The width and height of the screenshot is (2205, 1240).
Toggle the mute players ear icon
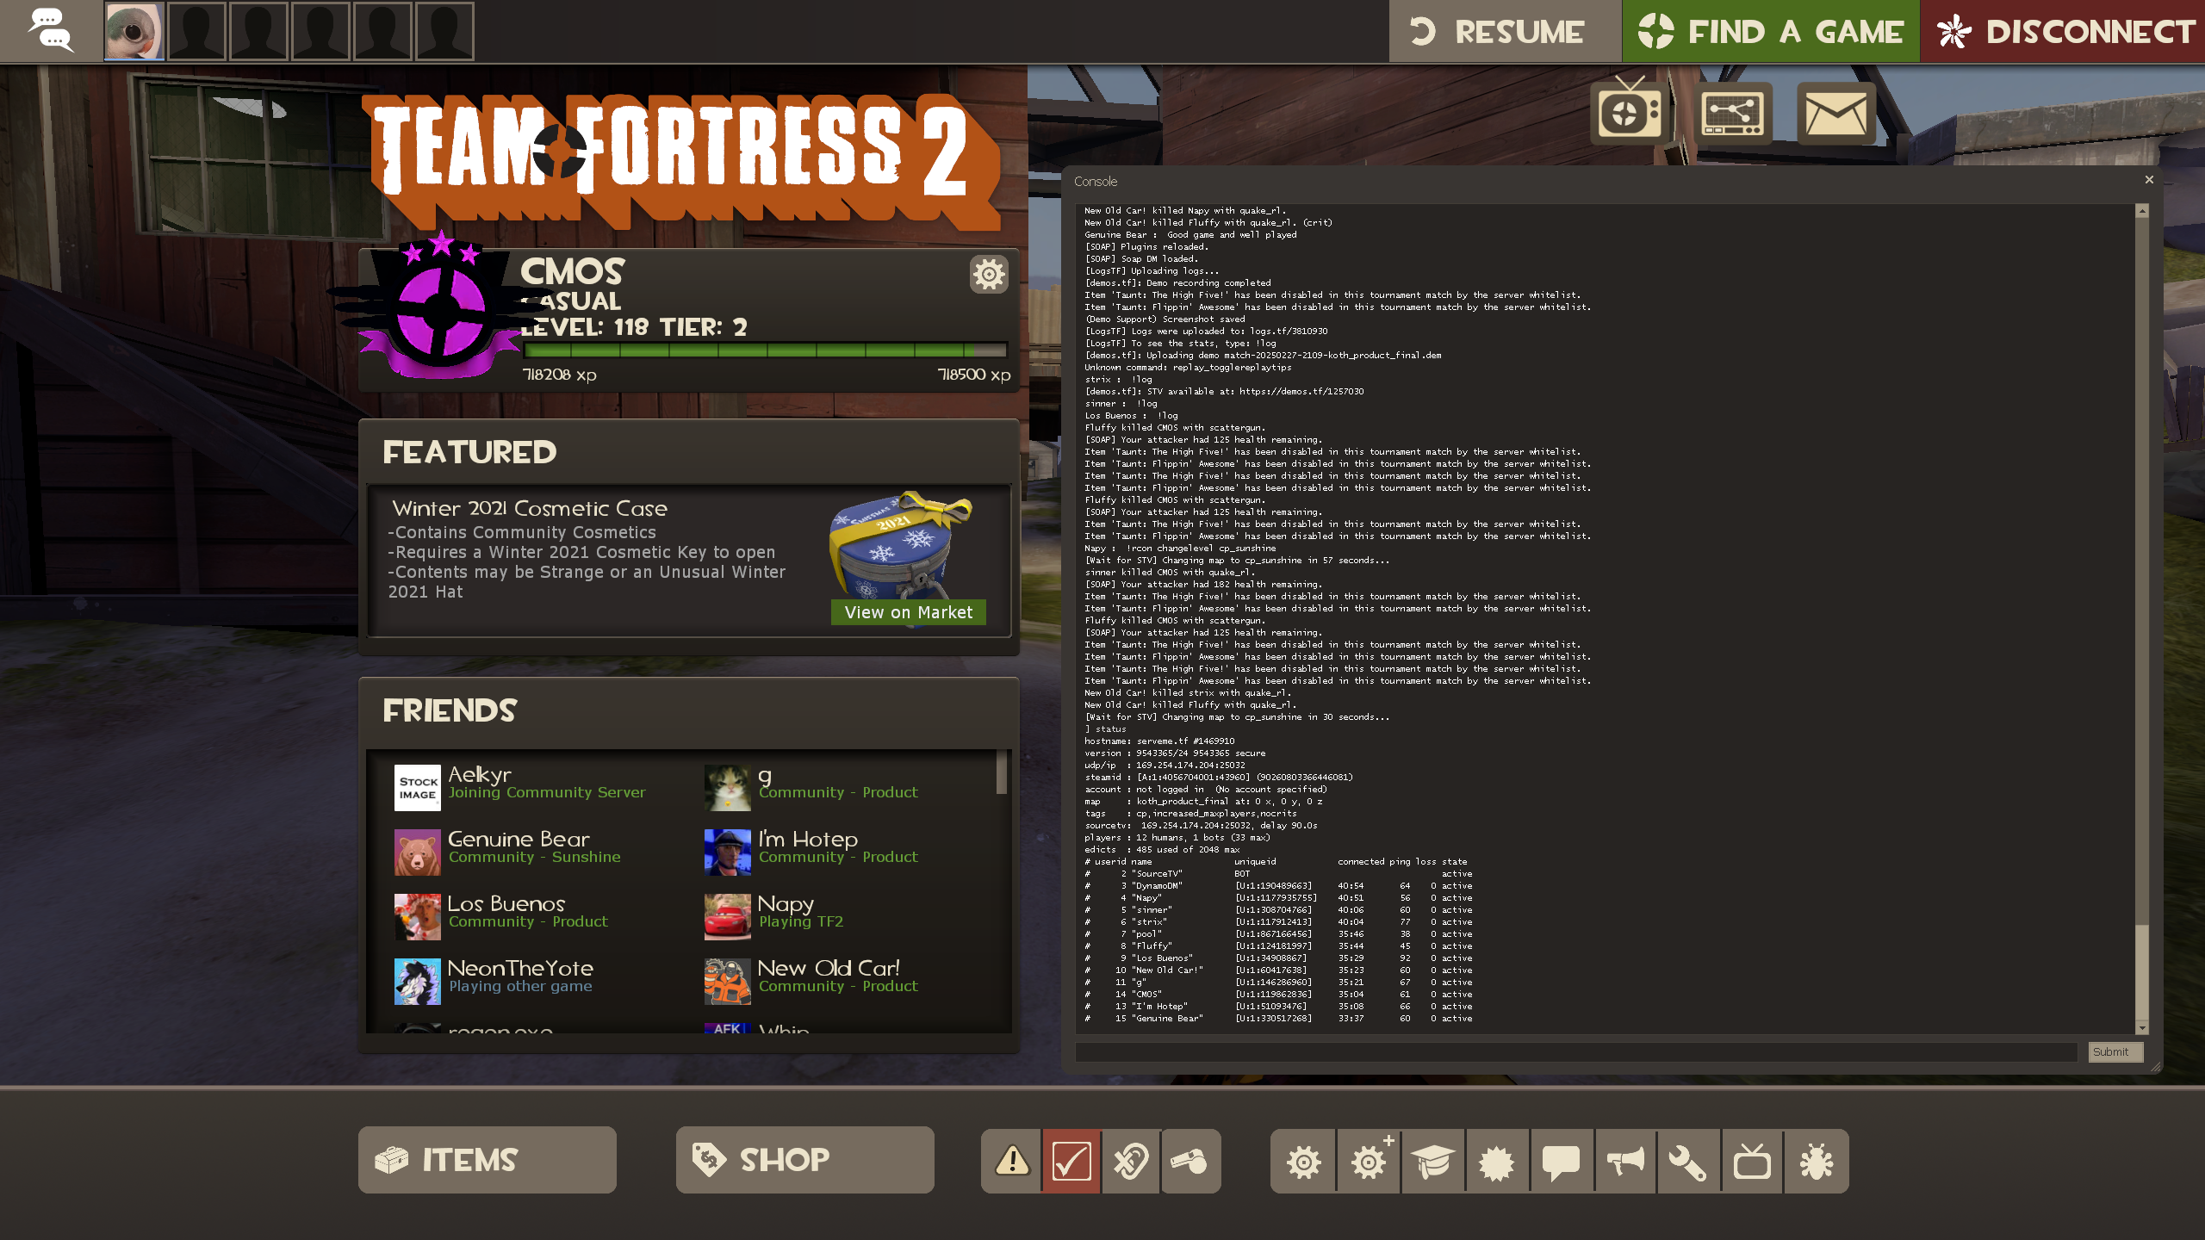tap(1131, 1161)
